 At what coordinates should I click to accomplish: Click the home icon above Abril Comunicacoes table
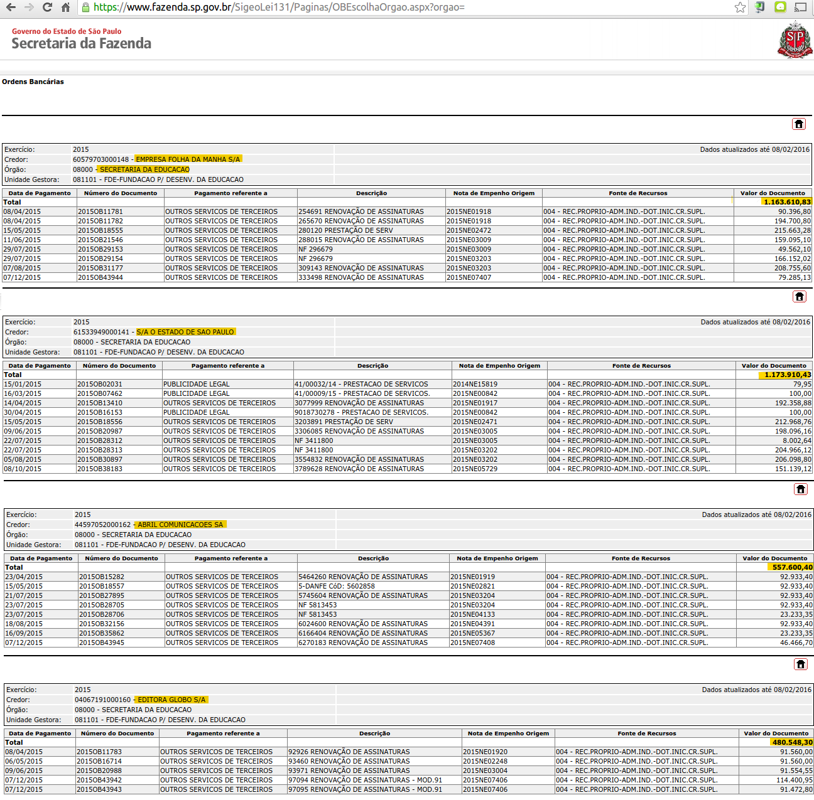point(801,489)
